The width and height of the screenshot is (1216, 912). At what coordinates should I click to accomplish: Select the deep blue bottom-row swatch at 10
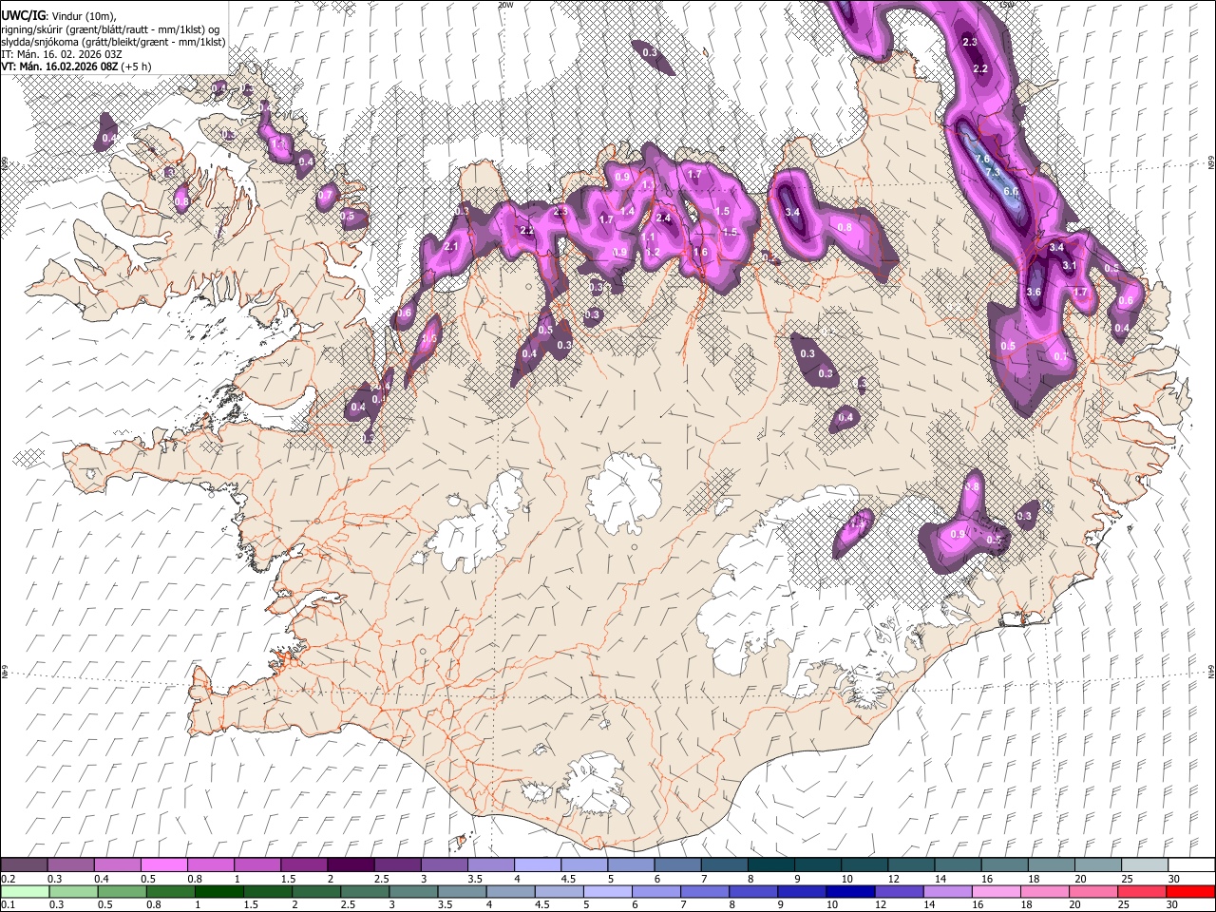848,891
